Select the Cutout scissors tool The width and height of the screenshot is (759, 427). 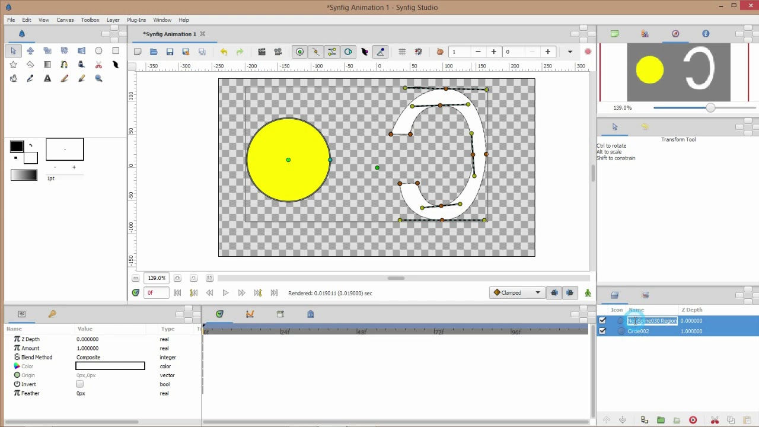(x=98, y=65)
